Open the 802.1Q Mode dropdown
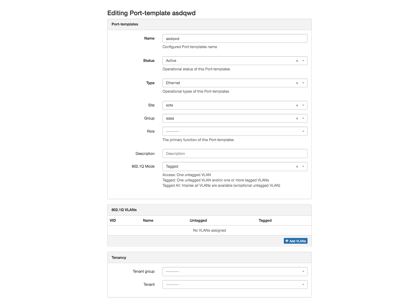The width and height of the screenshot is (396, 302). [x=303, y=167]
